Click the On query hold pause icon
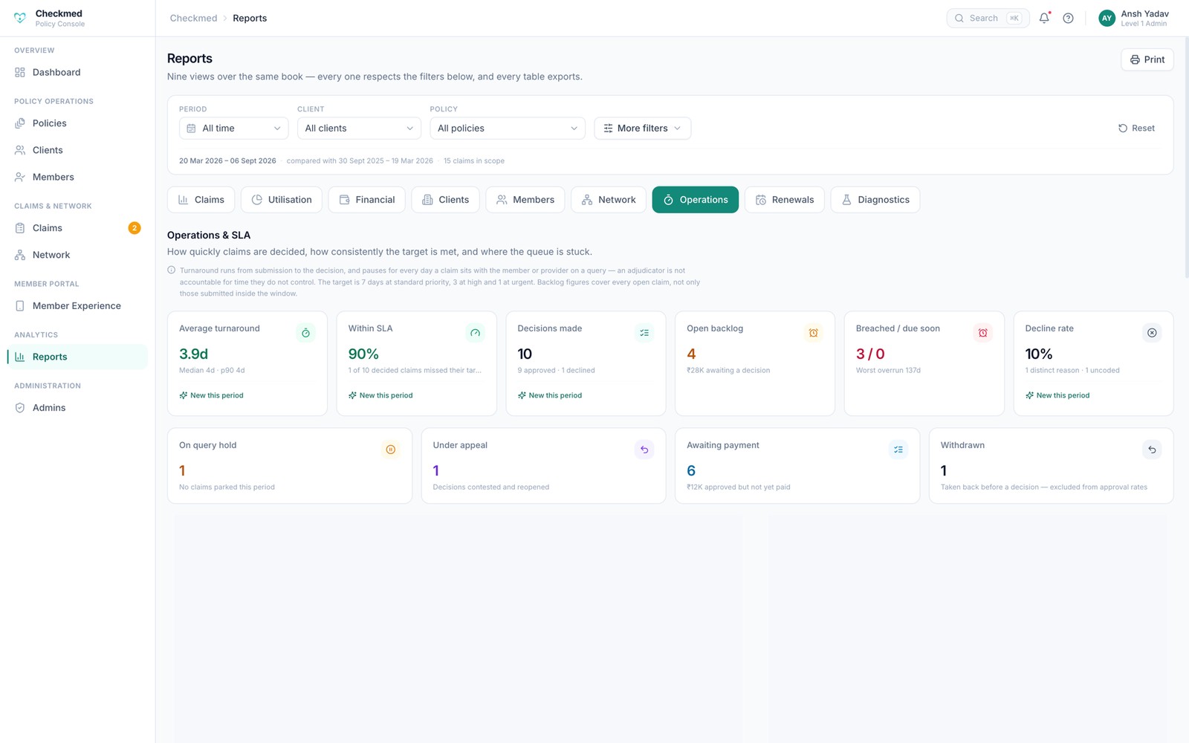Viewport: 1189px width, 743px height. click(x=390, y=450)
